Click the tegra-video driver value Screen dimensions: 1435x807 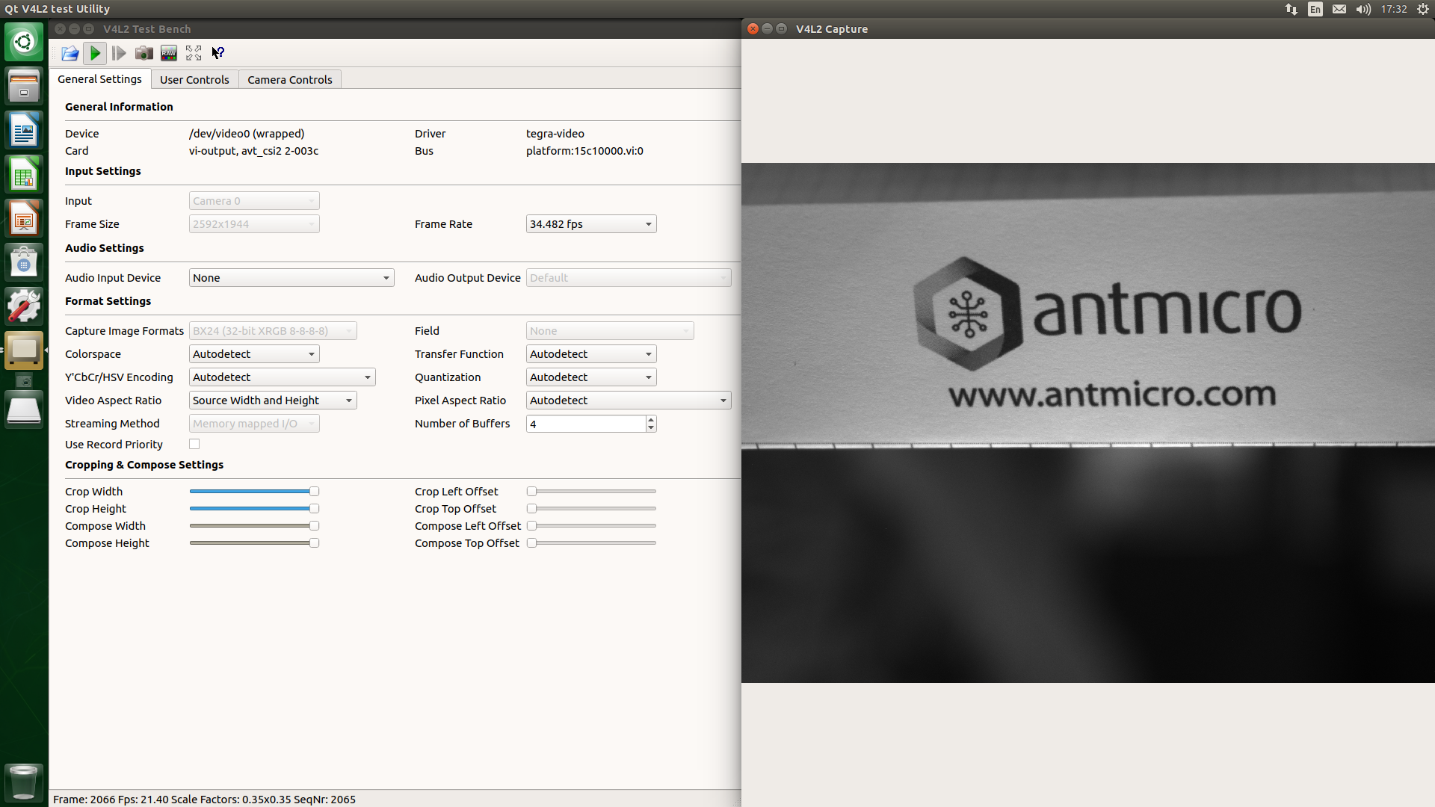555,134
